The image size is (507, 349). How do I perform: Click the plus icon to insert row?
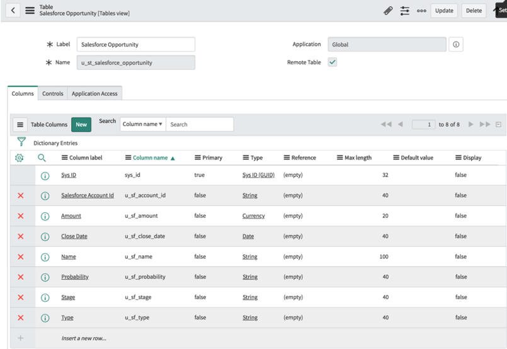[x=21, y=338]
